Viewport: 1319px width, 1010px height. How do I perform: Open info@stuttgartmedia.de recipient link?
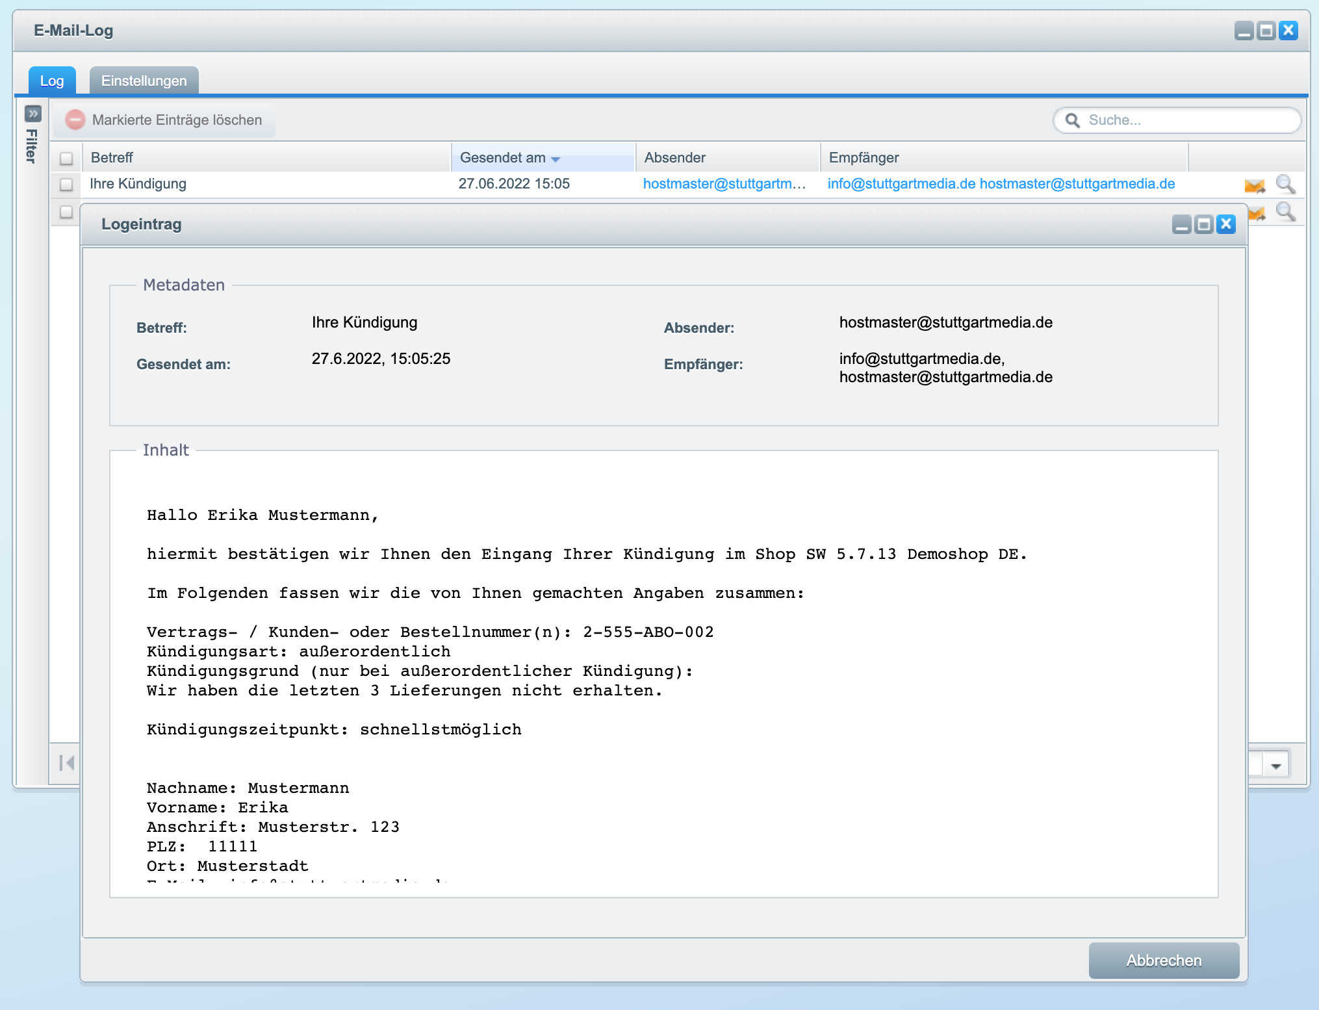click(x=901, y=184)
